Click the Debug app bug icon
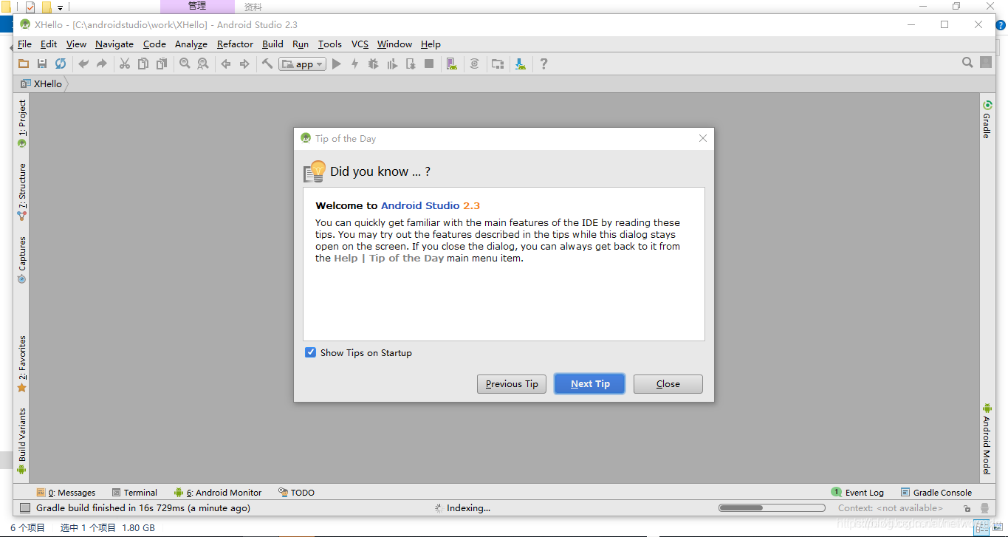Viewport: 1008px width, 537px height. [374, 64]
